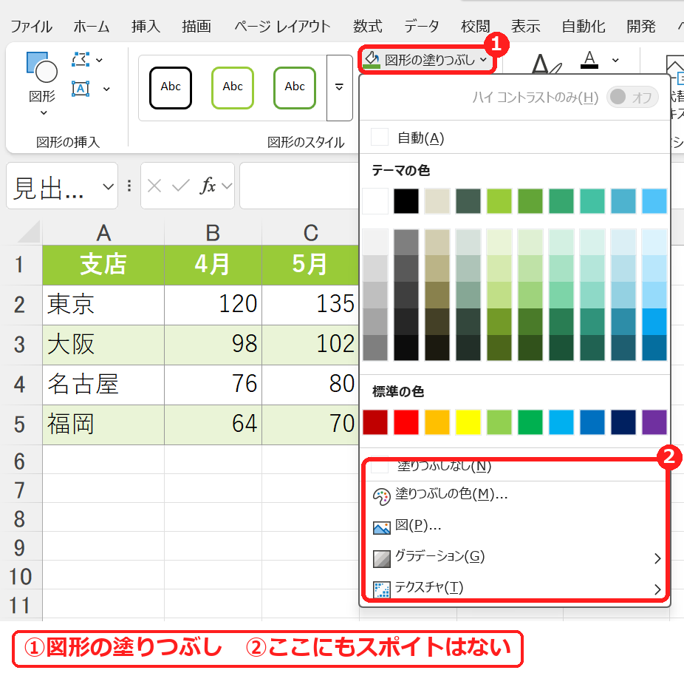Switch to the 数式 tab
Image resolution: width=684 pixels, height=673 pixels.
coord(367,26)
